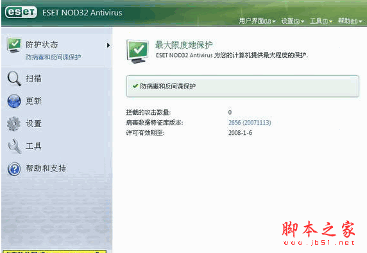The width and height of the screenshot is (367, 253).
Task: Click the large green checkmark monitor status icon
Action: pos(138,51)
